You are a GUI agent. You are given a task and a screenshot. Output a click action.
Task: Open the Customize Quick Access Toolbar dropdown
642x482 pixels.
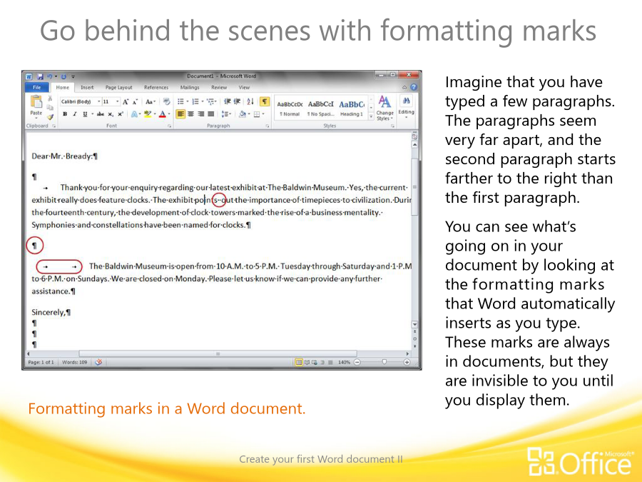(x=73, y=76)
